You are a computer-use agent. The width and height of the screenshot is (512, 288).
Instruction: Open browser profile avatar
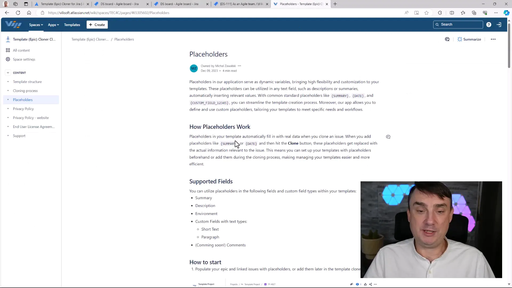pyautogui.click(x=6, y=4)
